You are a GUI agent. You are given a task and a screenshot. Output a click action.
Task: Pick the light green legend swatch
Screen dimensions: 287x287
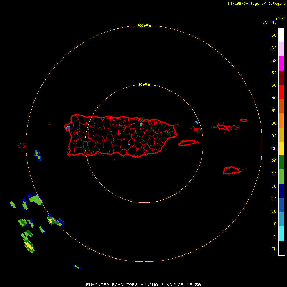(282, 177)
